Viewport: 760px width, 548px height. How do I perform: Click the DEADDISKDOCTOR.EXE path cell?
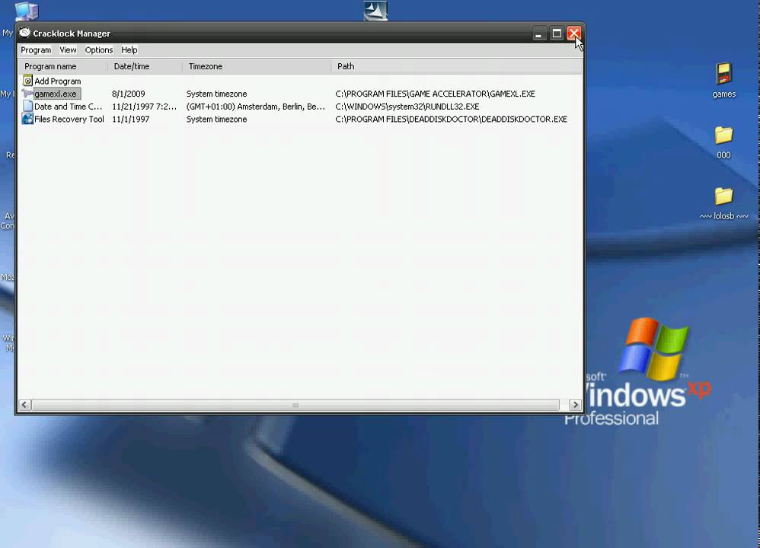[x=452, y=119]
